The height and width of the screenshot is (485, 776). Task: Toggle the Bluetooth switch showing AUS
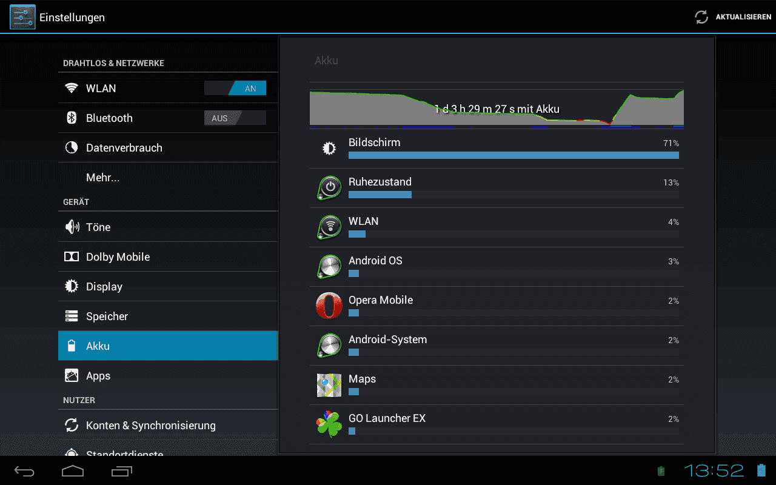pos(235,118)
